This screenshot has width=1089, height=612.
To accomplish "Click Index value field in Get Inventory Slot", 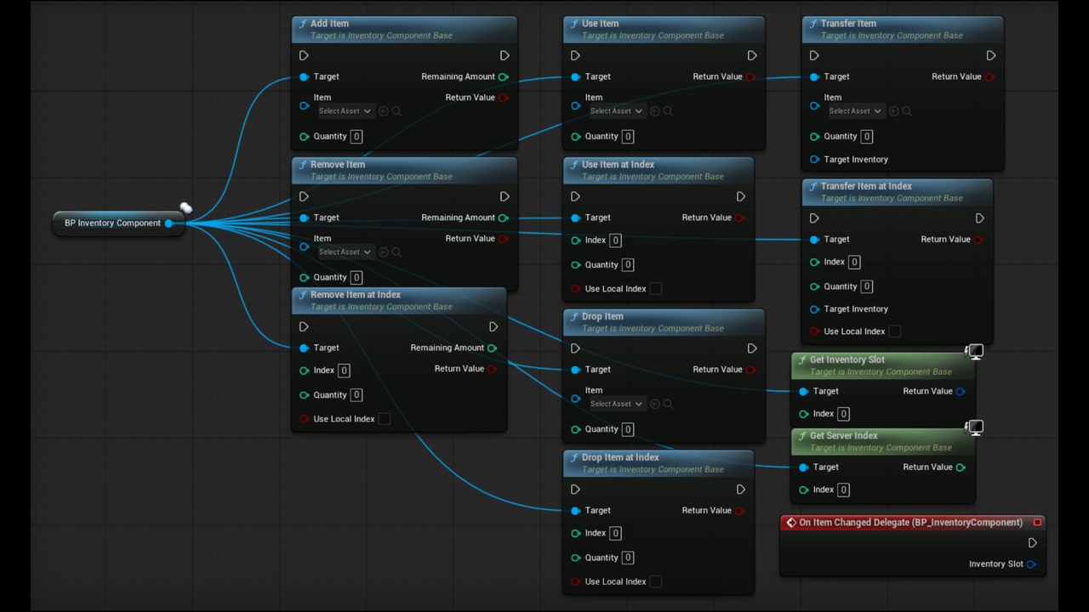I will coord(844,414).
